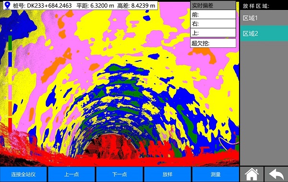This screenshot has height=182, width=288.
Task: Click the 上 deviation field
Action: click(x=213, y=33)
